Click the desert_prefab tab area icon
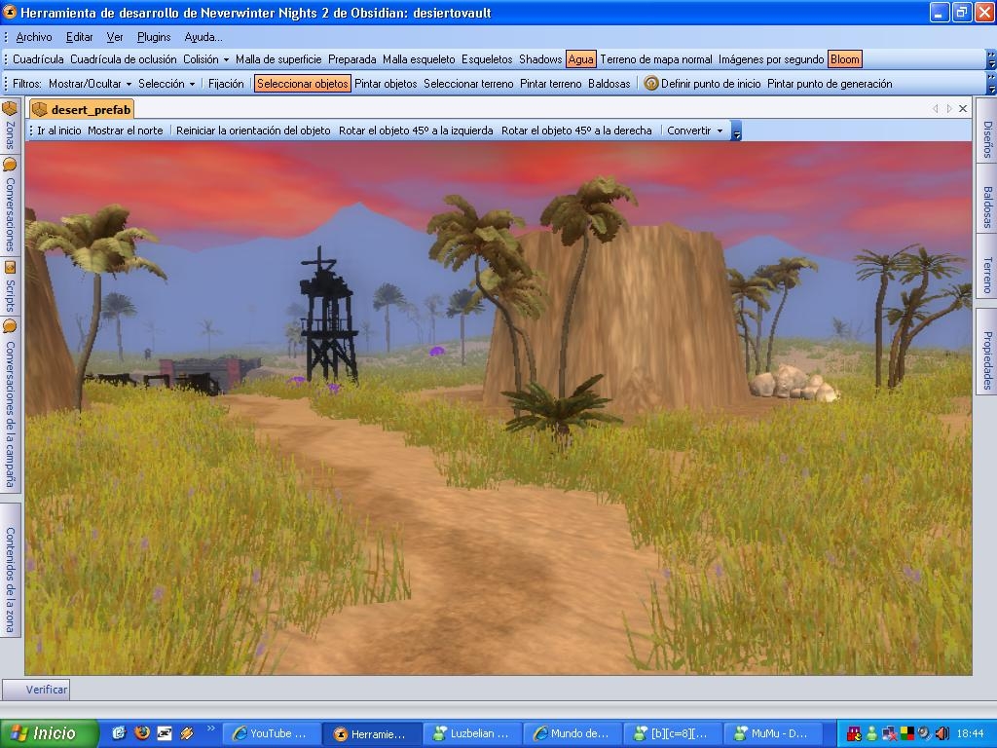The width and height of the screenshot is (997, 748). click(x=40, y=110)
